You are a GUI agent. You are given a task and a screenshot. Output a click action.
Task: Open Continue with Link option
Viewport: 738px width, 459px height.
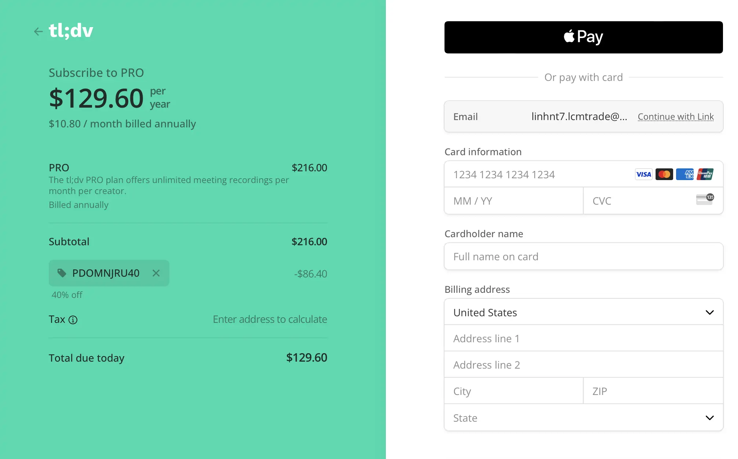click(x=675, y=117)
